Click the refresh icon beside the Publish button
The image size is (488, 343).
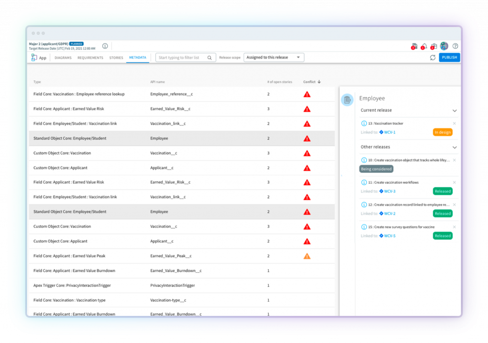[x=432, y=58]
